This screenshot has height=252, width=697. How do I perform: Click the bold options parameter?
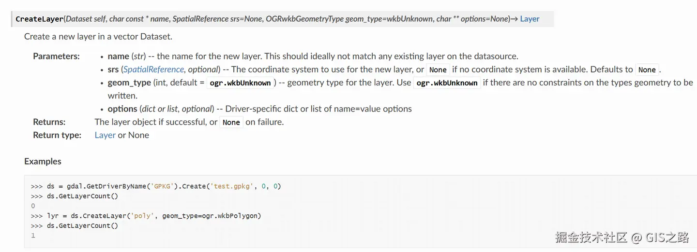[122, 109]
